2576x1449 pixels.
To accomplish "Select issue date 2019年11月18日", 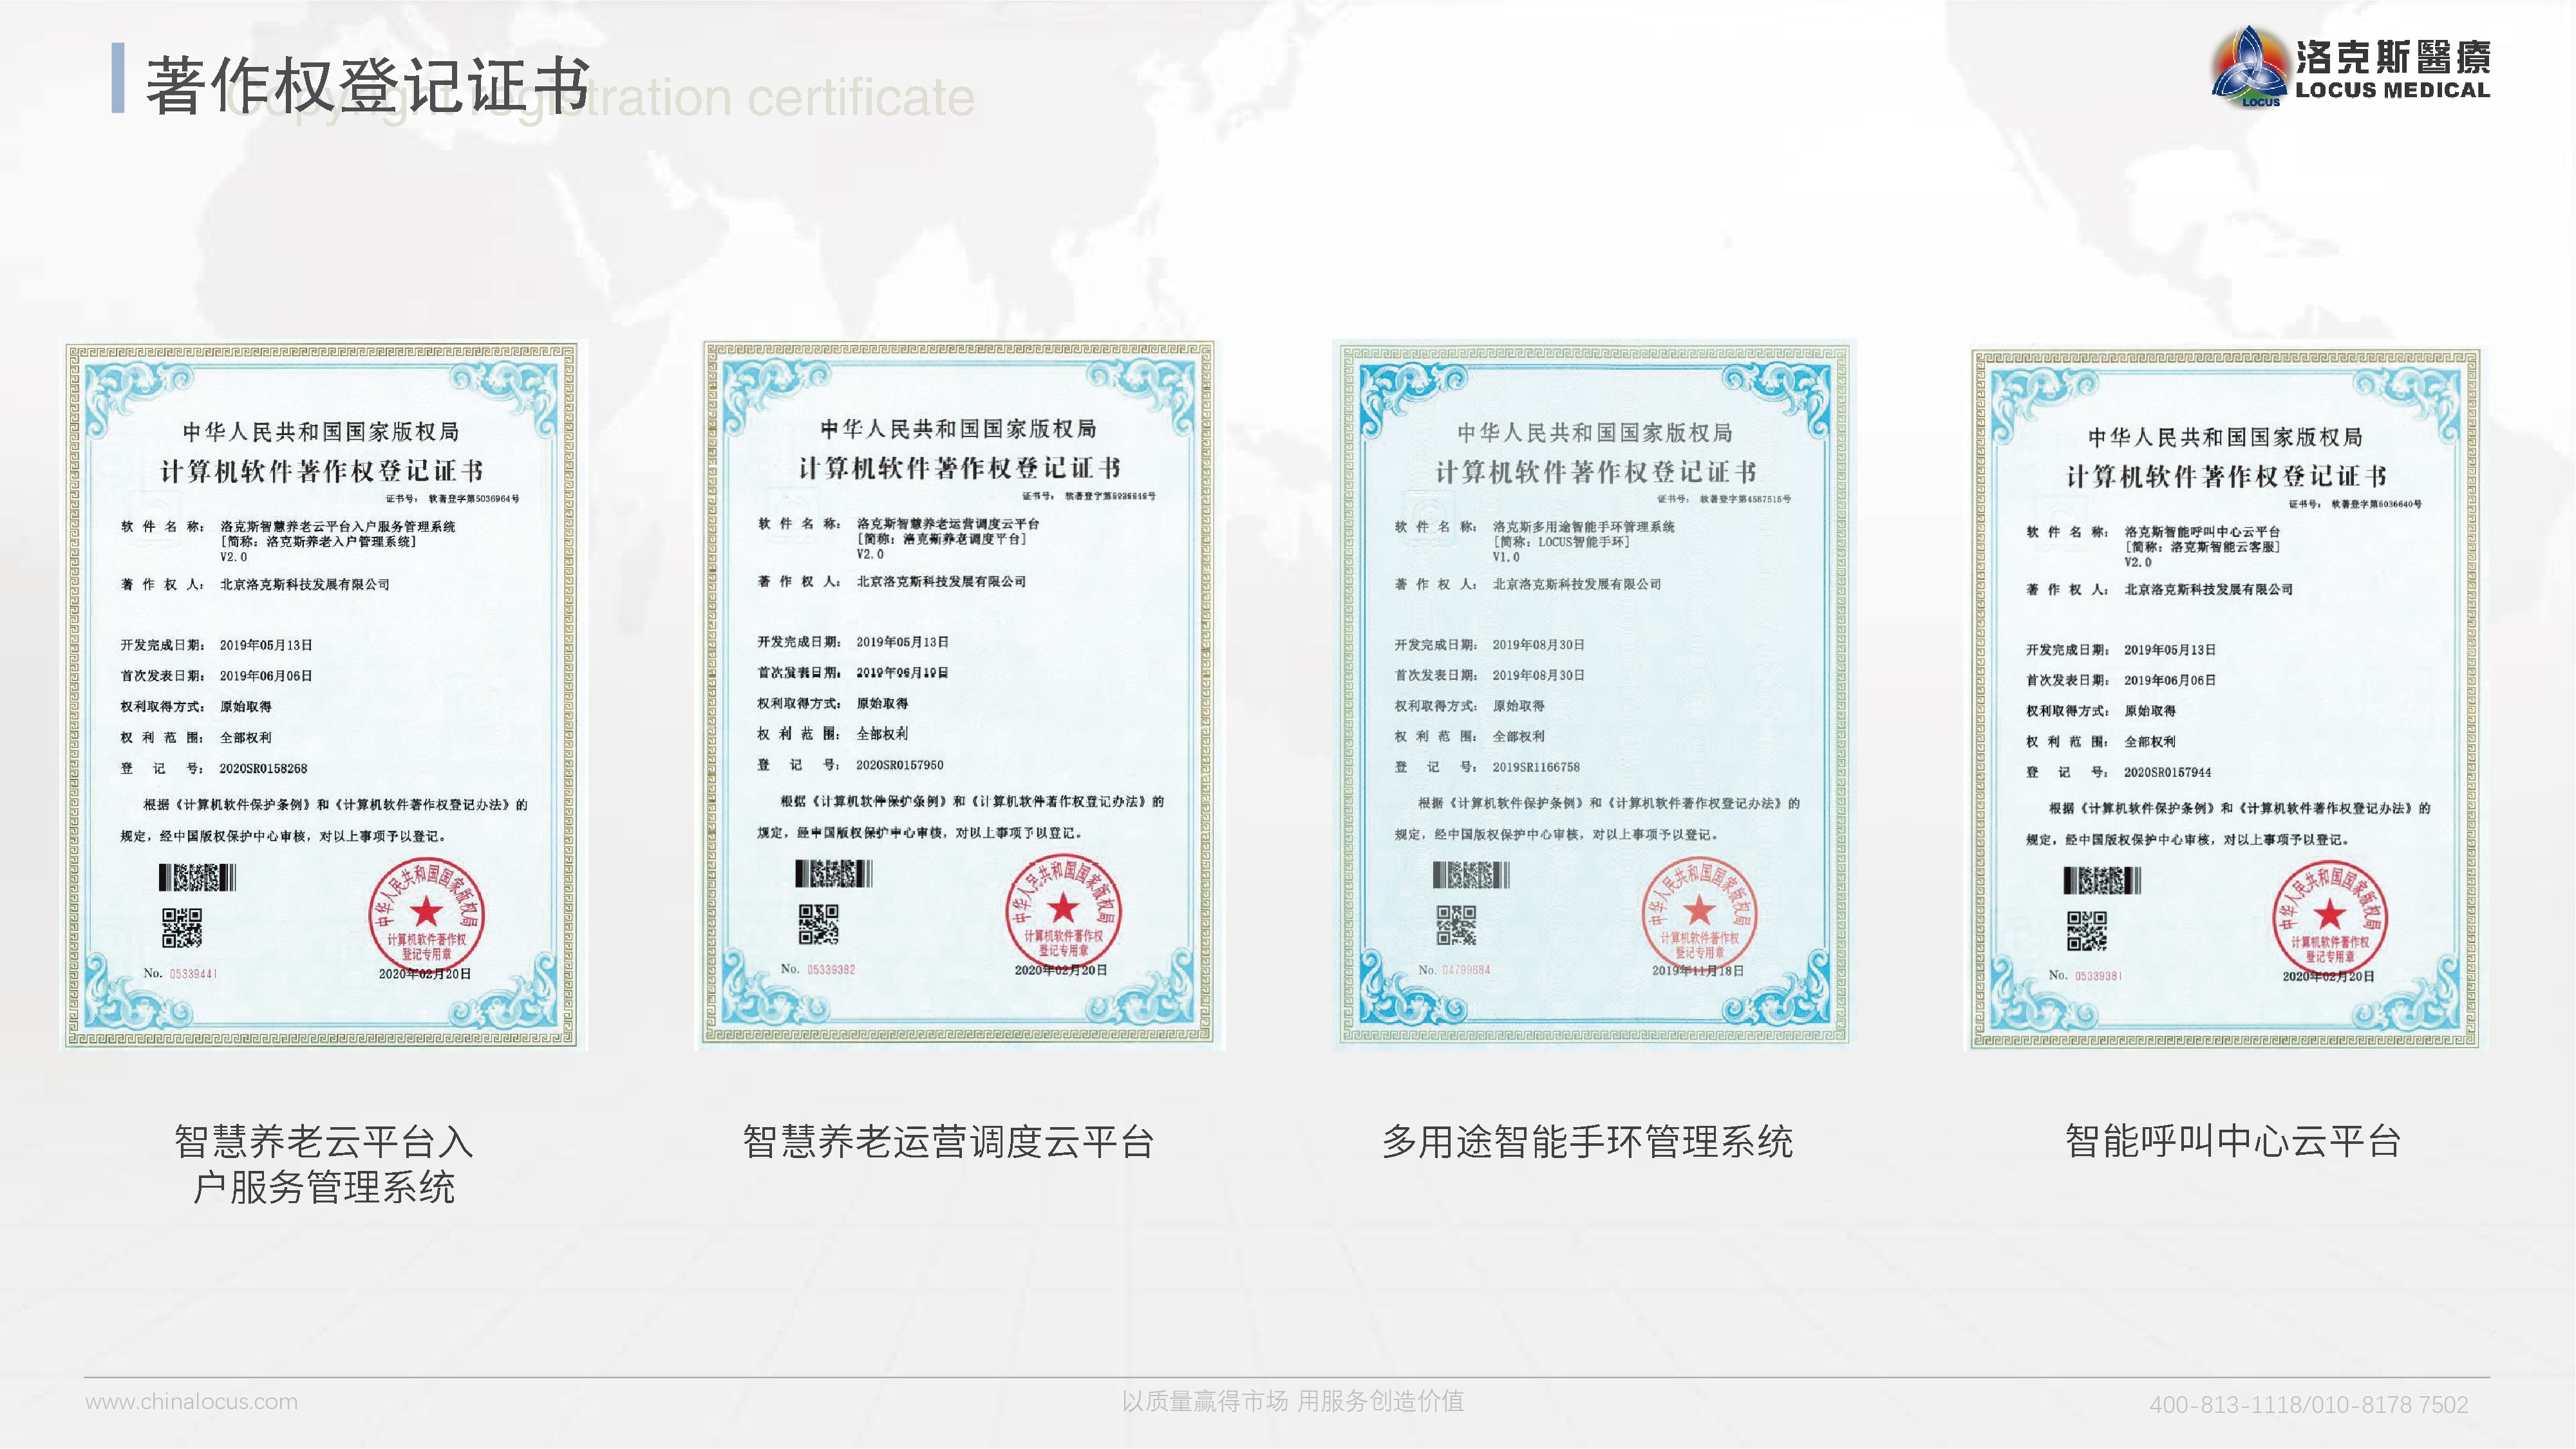I will (x=1698, y=971).
